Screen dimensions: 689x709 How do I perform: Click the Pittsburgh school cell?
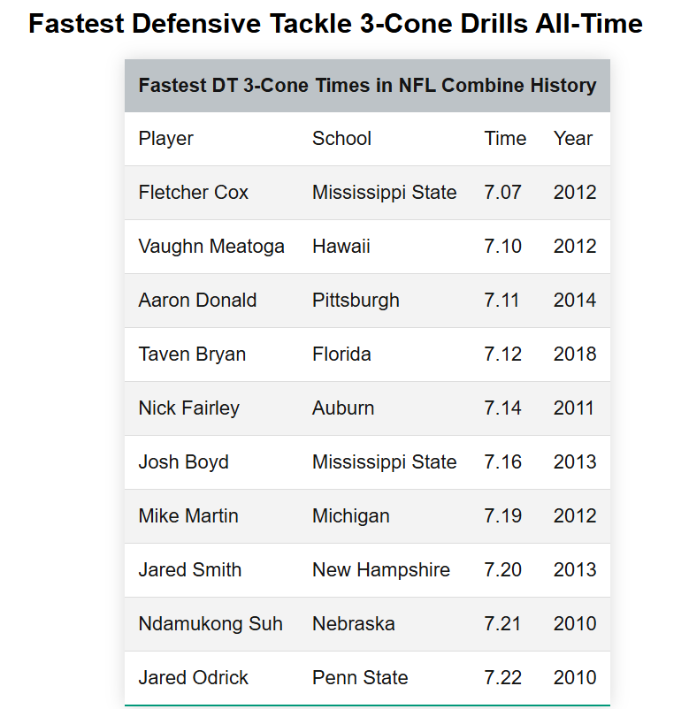point(356,301)
